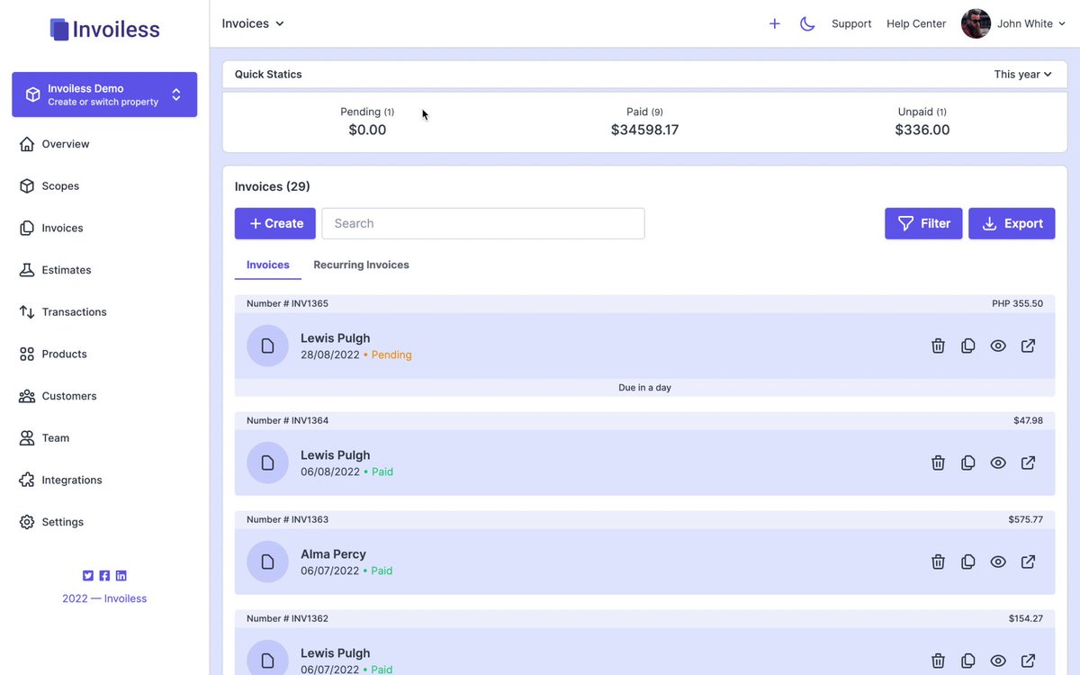The height and width of the screenshot is (675, 1080).
Task: Preview invoice INV1365 with eye icon
Action: click(x=998, y=346)
